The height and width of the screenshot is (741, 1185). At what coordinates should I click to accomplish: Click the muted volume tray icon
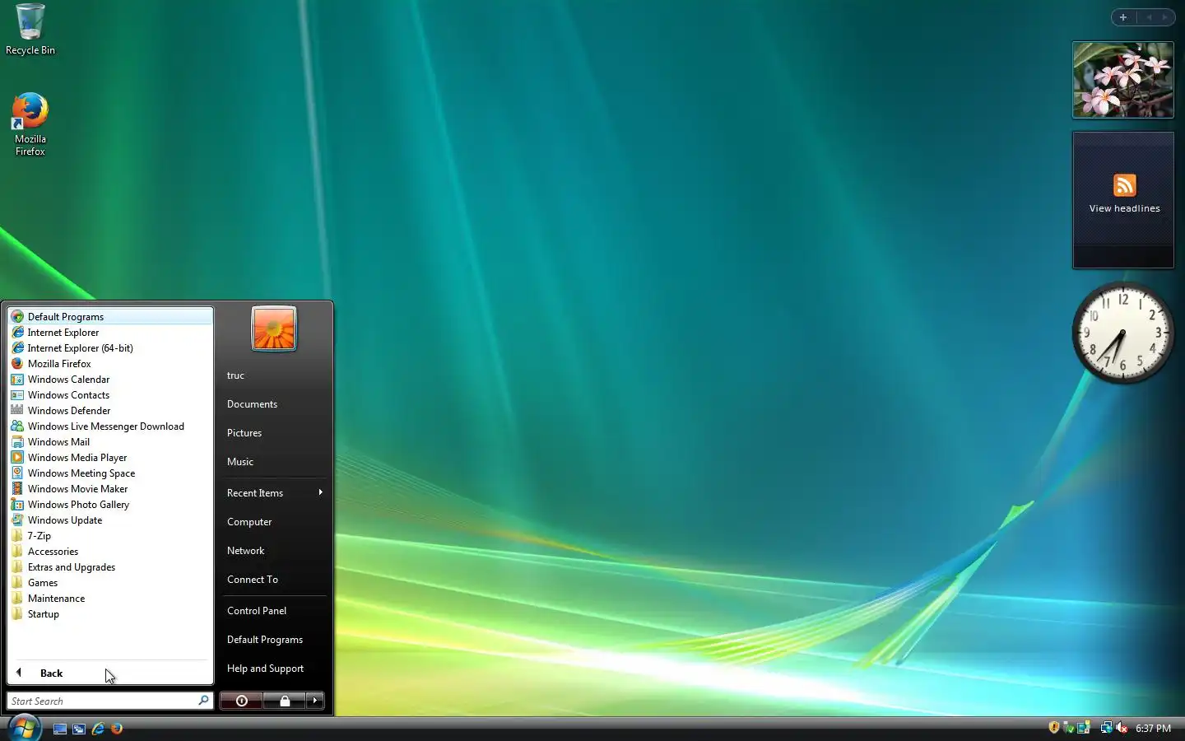(1122, 728)
